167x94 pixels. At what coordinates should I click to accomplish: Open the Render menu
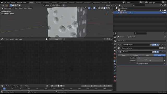13,2
